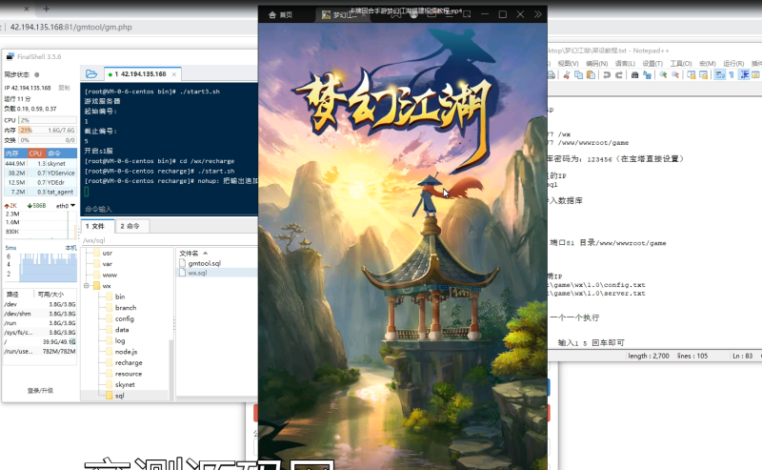
Task: Sort files by 文件名 column header
Action: pos(193,253)
